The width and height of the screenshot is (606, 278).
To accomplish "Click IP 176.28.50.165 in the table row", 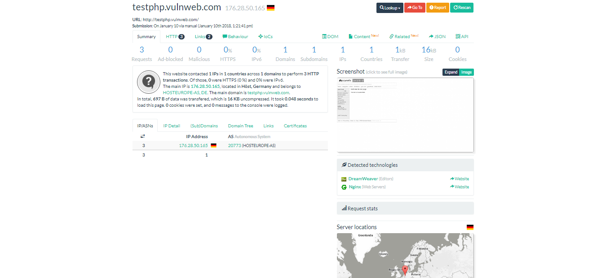I will [193, 146].
